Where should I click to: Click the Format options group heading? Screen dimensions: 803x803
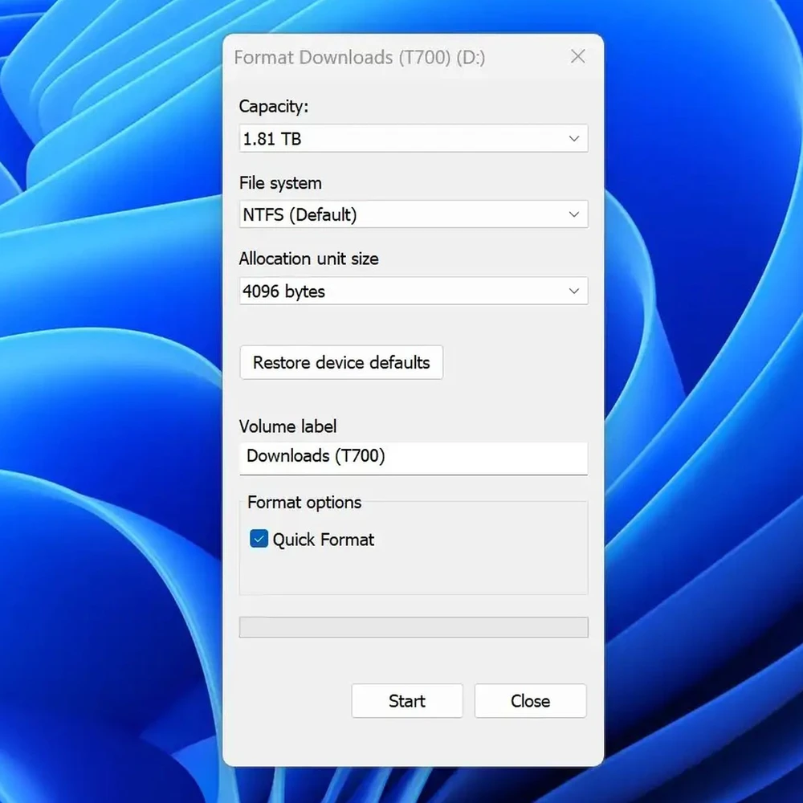(x=304, y=503)
